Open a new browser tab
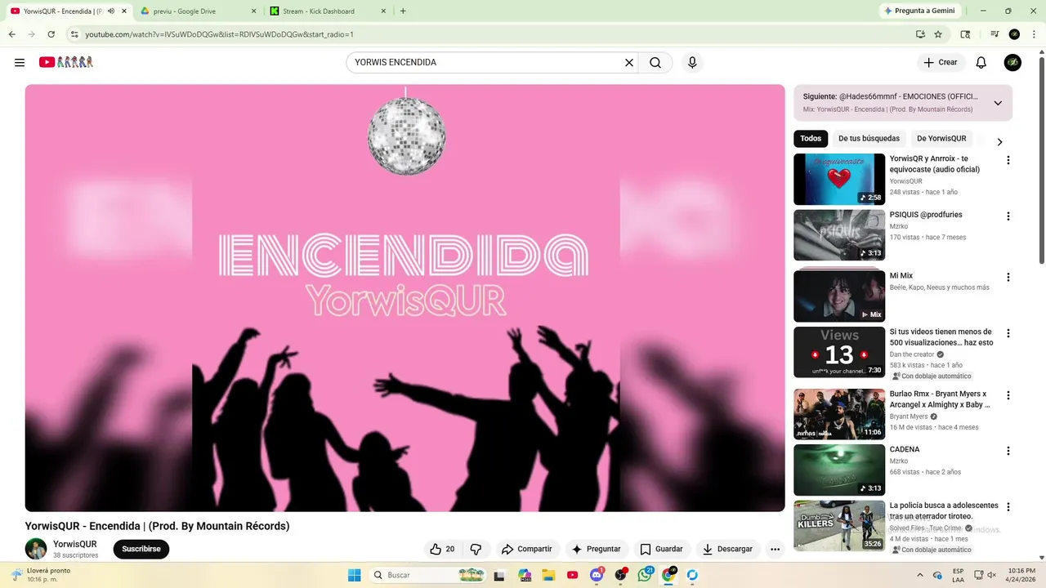1046x588 pixels. click(403, 11)
